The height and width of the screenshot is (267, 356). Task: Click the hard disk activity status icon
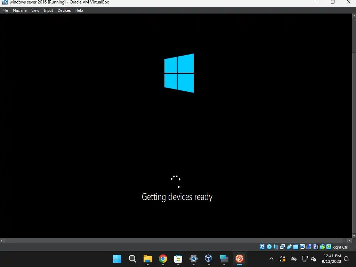(262, 247)
